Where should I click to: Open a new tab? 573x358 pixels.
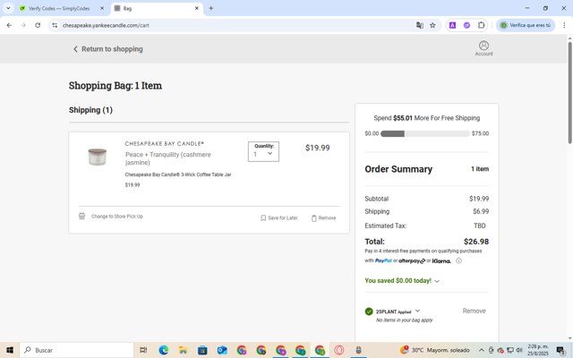click(211, 8)
